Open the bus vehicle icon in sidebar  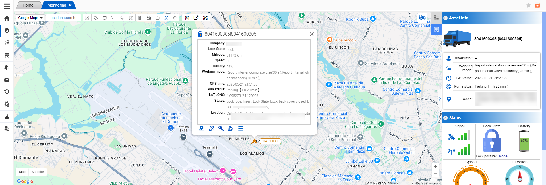click(7, 55)
